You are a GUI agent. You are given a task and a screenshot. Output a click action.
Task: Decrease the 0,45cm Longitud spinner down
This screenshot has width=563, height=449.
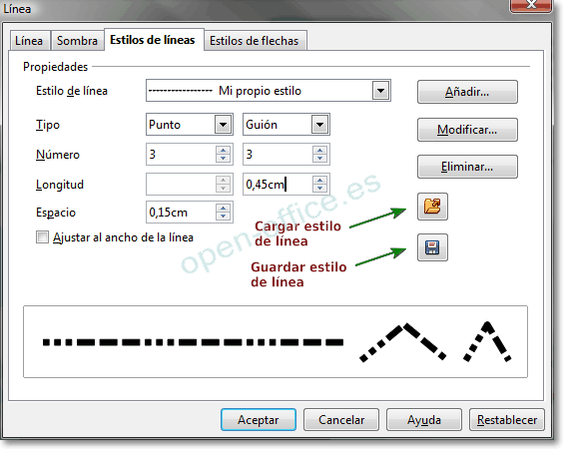[319, 188]
